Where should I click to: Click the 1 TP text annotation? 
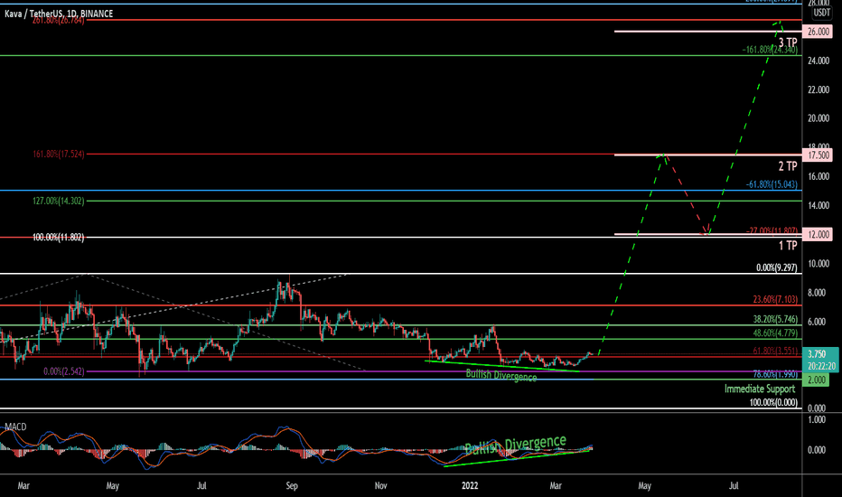click(788, 246)
